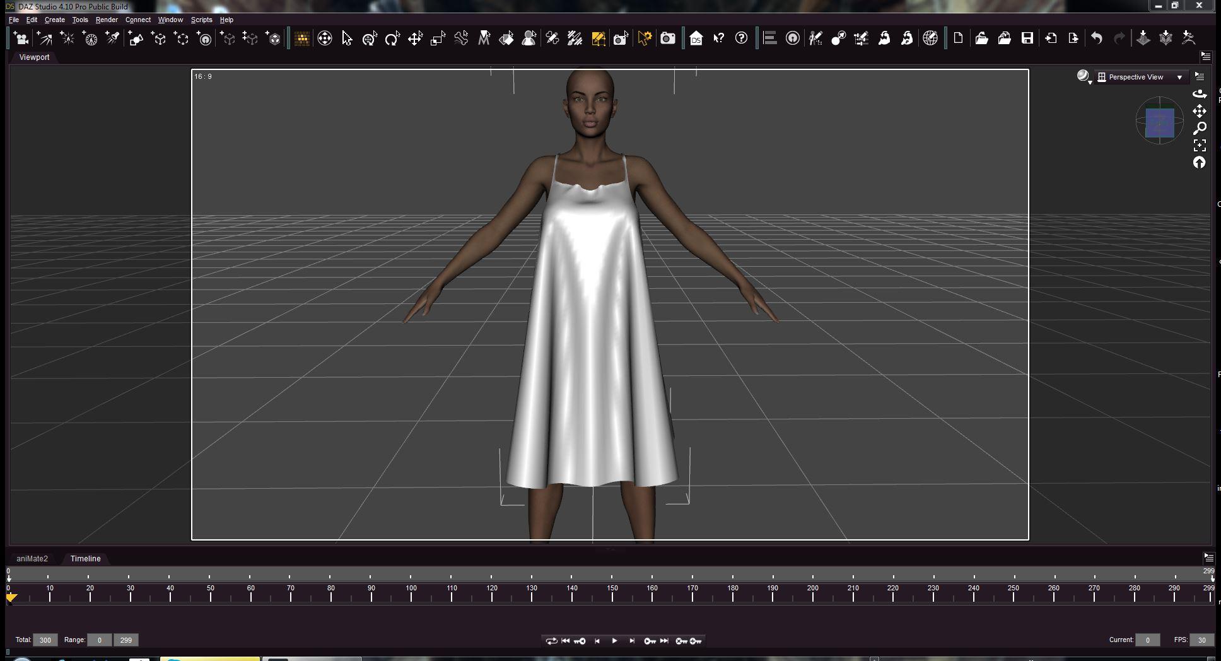
Task: Click the FPS input field
Action: point(1201,640)
